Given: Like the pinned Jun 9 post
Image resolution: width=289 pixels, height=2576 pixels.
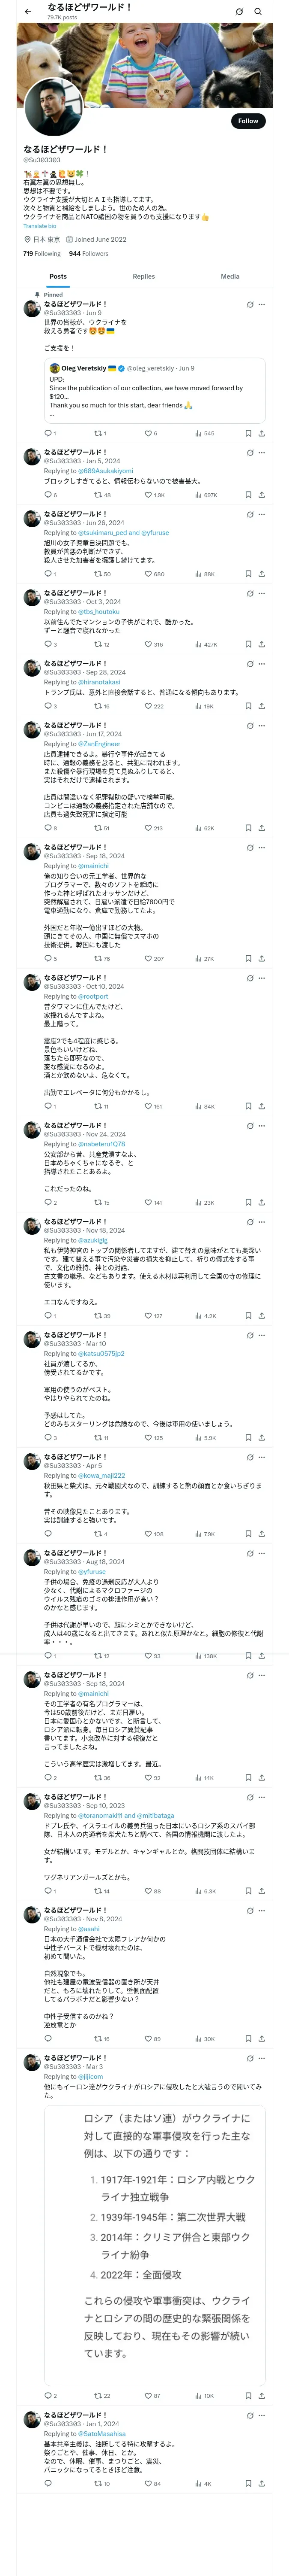Looking at the screenshot, I should pos(147,433).
